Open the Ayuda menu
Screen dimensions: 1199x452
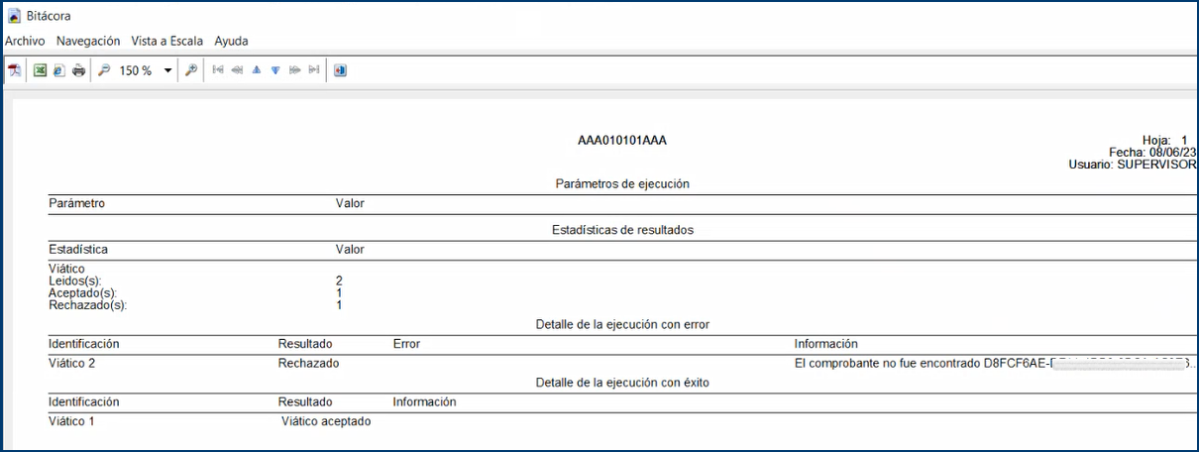(231, 41)
